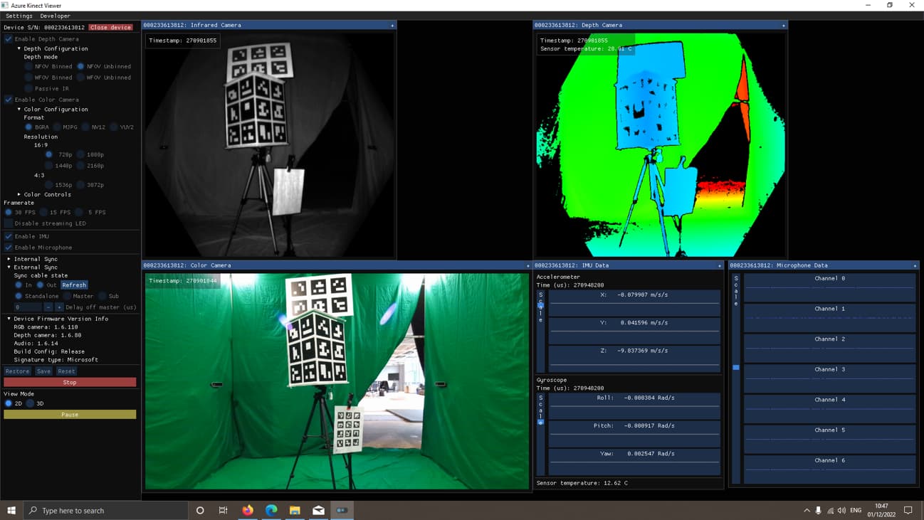Open File Explorer in taskbar
924x520 pixels.
point(295,510)
